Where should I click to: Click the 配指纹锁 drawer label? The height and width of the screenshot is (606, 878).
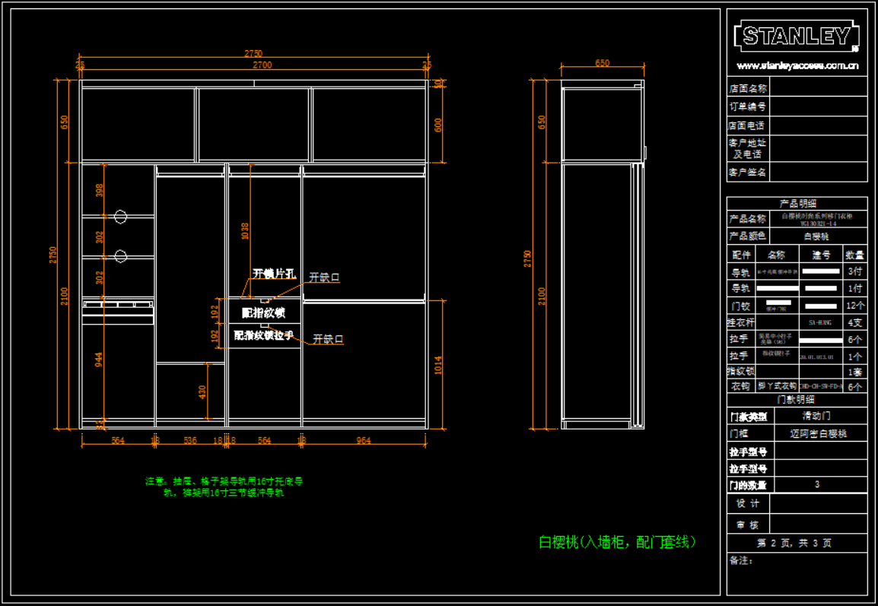tap(263, 313)
